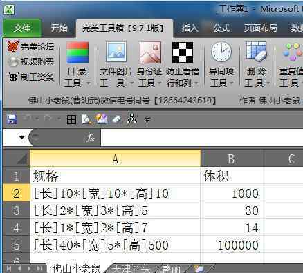Viewport: 303px width, 273px height.
Task: Click the borders grid icon in quick toolbar
Action: (71, 119)
